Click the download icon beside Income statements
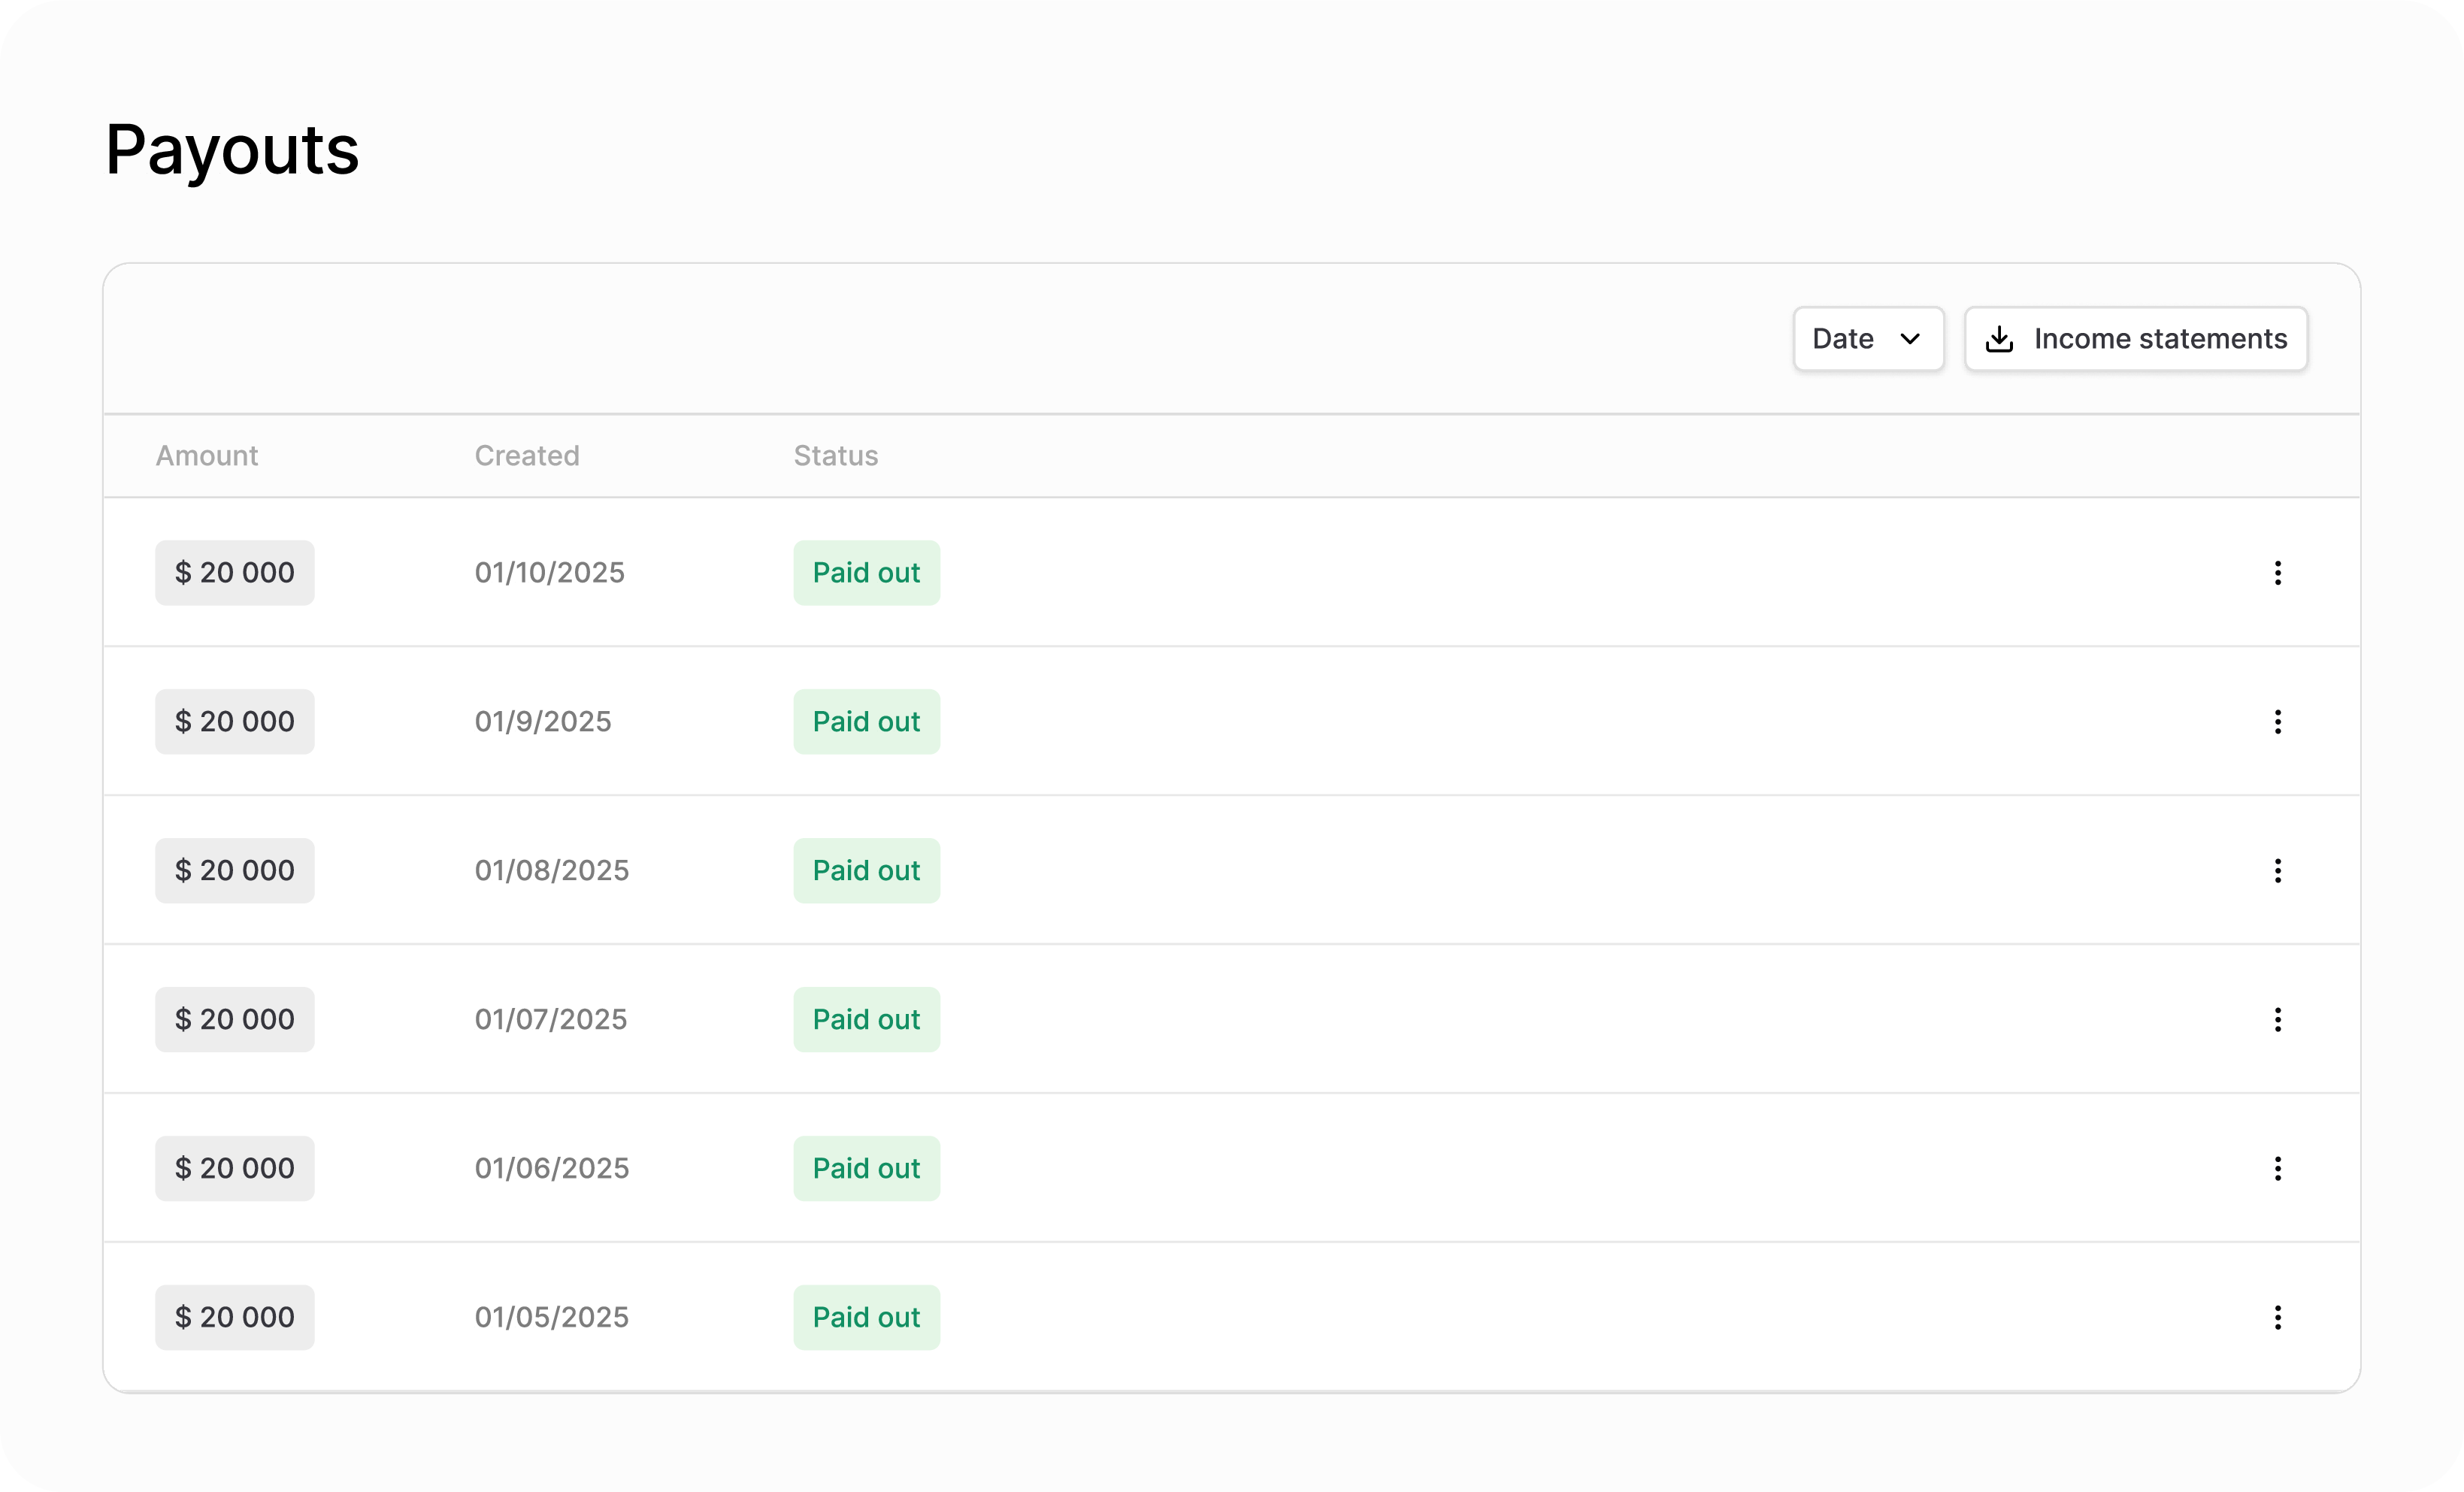Viewport: 2464px width, 1492px height. (x=1999, y=339)
